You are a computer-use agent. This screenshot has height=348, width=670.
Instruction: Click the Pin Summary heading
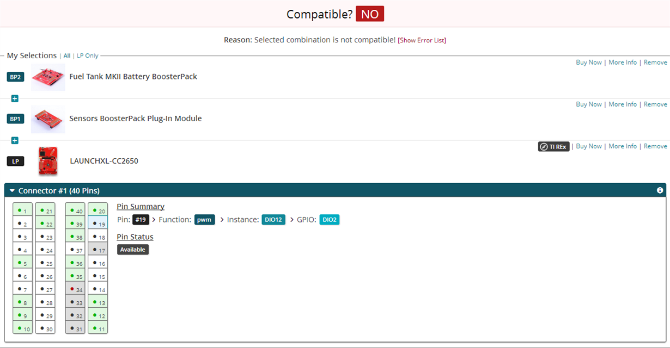click(x=141, y=207)
